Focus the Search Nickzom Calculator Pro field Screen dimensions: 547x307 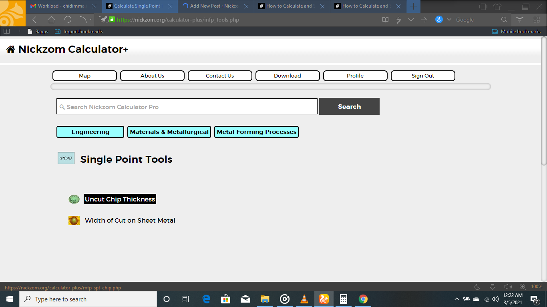pyautogui.click(x=187, y=106)
